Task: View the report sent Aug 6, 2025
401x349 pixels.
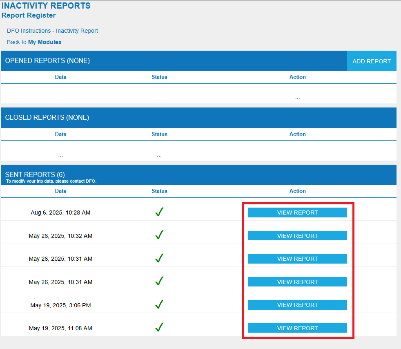Action: point(297,213)
